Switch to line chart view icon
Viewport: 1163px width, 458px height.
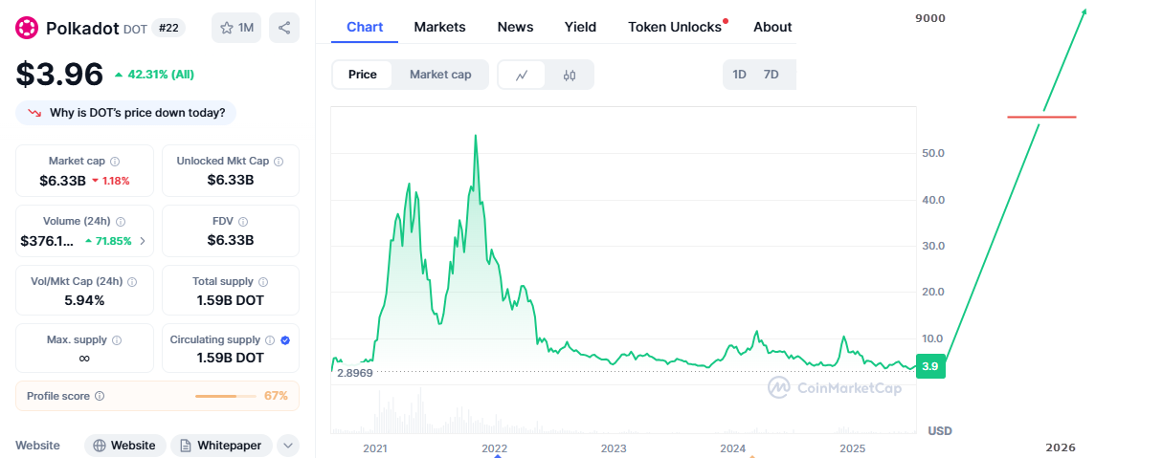click(522, 75)
